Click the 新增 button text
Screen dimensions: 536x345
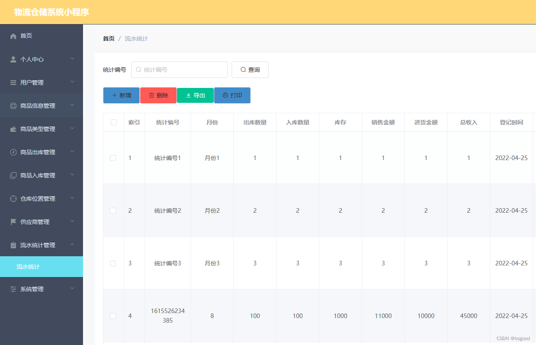coord(125,95)
